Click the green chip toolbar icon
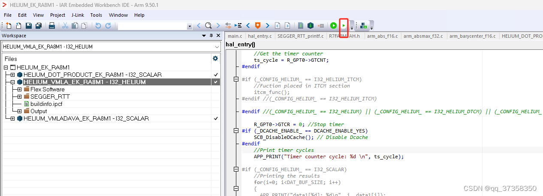The width and height of the screenshot is (543, 196). (x=363, y=26)
